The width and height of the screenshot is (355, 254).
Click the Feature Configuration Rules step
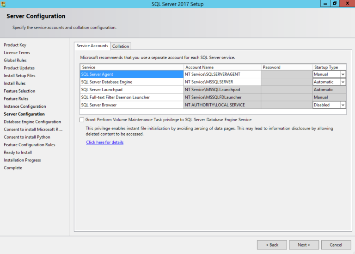(30, 145)
